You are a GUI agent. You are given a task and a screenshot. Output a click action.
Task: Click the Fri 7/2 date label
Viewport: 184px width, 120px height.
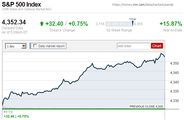[8, 112]
